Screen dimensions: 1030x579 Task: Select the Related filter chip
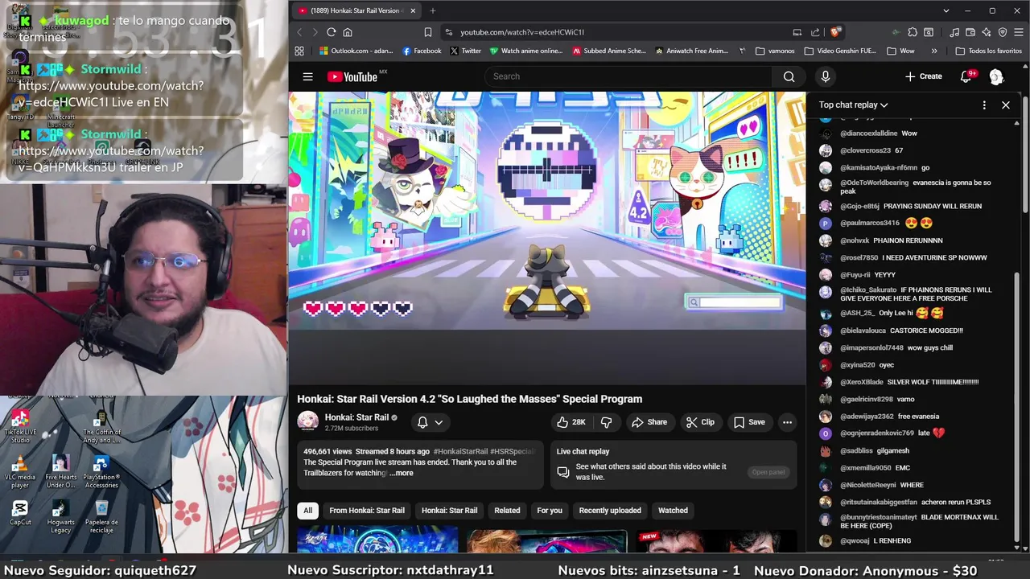507,511
